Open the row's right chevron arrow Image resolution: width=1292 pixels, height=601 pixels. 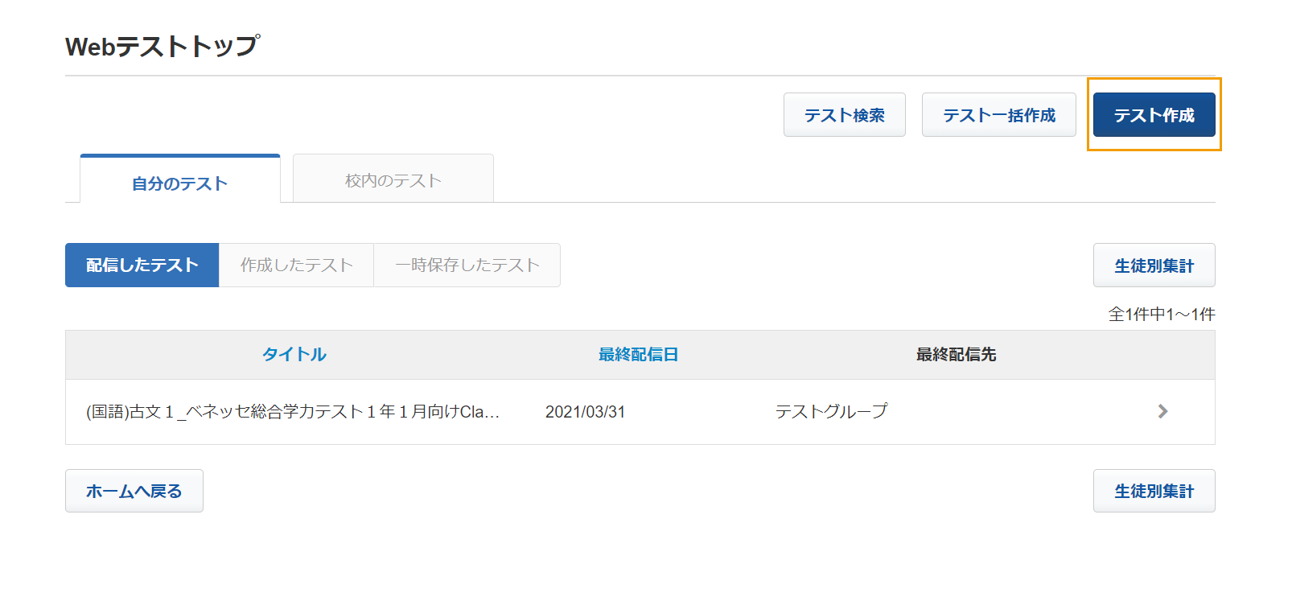coord(1162,411)
